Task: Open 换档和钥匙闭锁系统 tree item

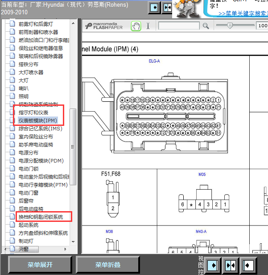Action: coord(41,217)
